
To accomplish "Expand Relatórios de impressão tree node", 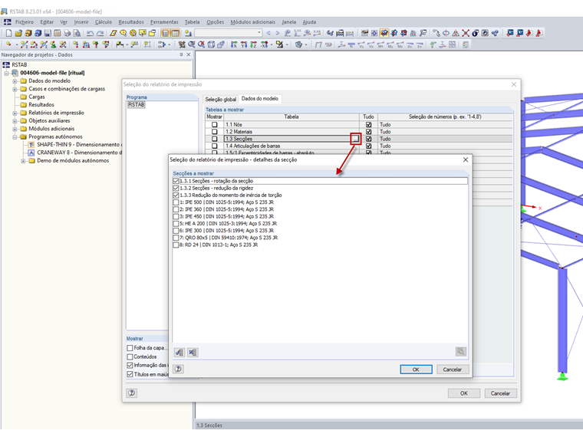I will [x=15, y=113].
